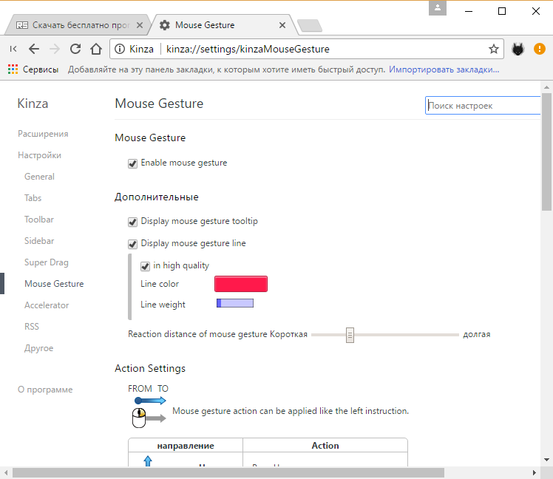
Task: Toggle Display mouse gesture tooltip checkbox
Action: click(x=132, y=222)
